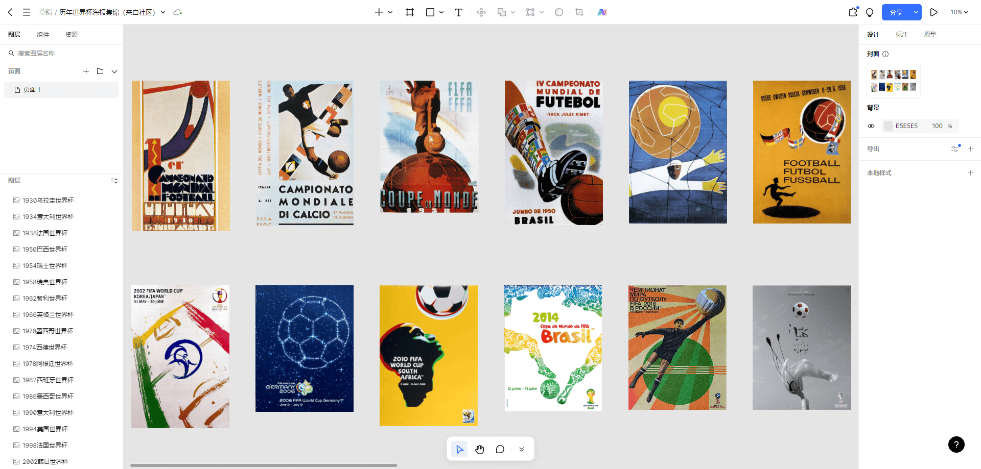Click the blue 分享 share button
The width and height of the screenshot is (981, 469).
[896, 12]
